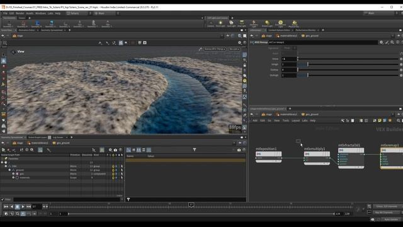The image size is (403, 227).
Task: Click the gear icon in scene graph tree toolbar
Action: tap(110, 150)
